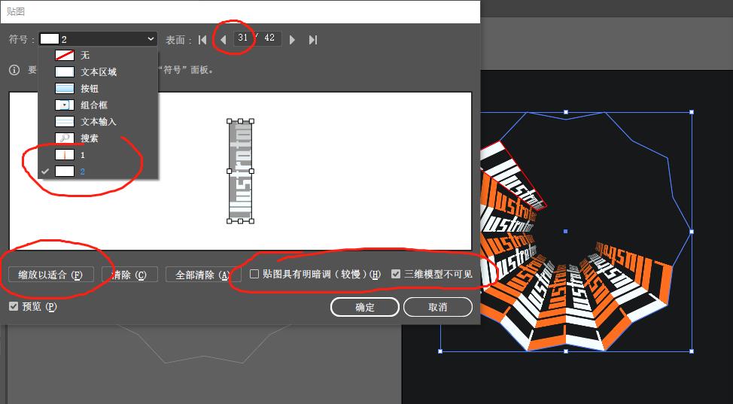733x404 pixels.
Task: Choose 无 in the symbol list
Action: (x=98, y=55)
